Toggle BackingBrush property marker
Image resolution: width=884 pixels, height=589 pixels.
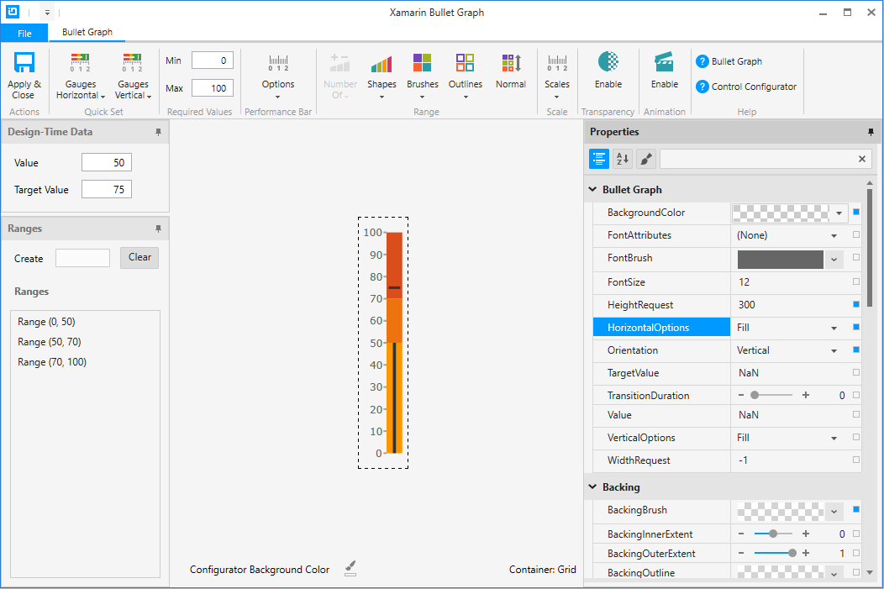pyautogui.click(x=856, y=509)
